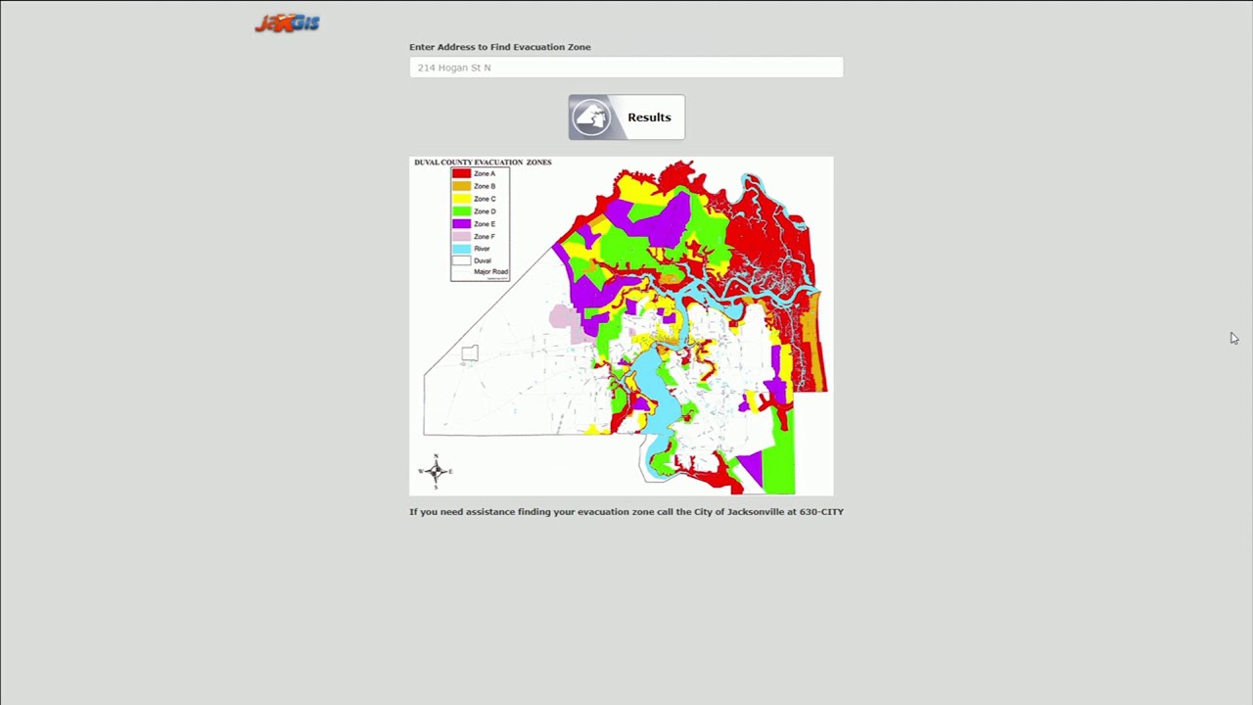The width and height of the screenshot is (1253, 705).
Task: Click the "Major Road" legend label
Action: [x=490, y=271]
